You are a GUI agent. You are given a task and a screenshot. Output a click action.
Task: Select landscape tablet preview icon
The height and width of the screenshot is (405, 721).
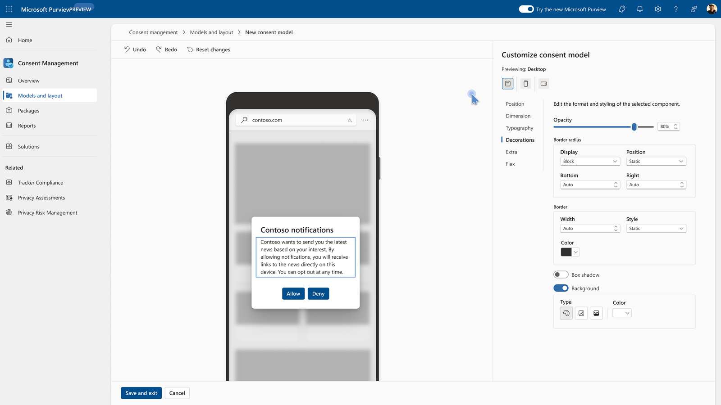[x=544, y=84]
